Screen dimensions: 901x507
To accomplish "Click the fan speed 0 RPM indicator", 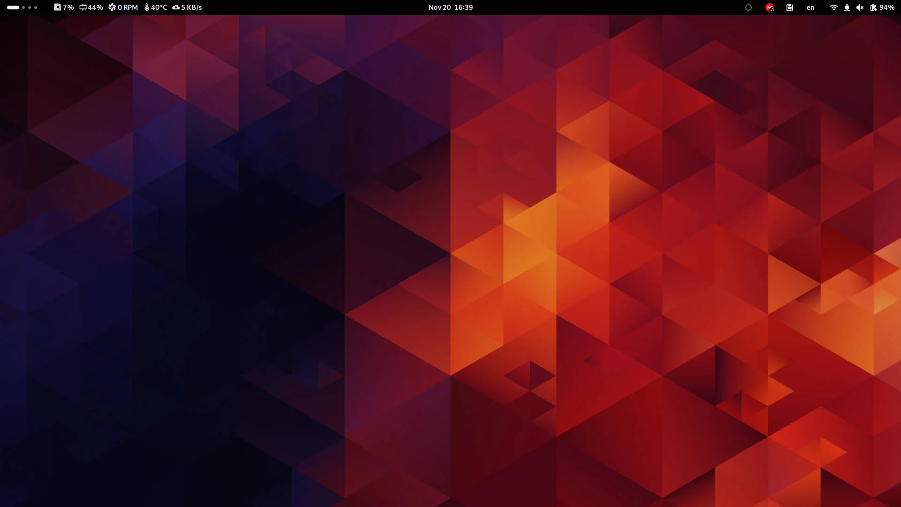I will (123, 8).
